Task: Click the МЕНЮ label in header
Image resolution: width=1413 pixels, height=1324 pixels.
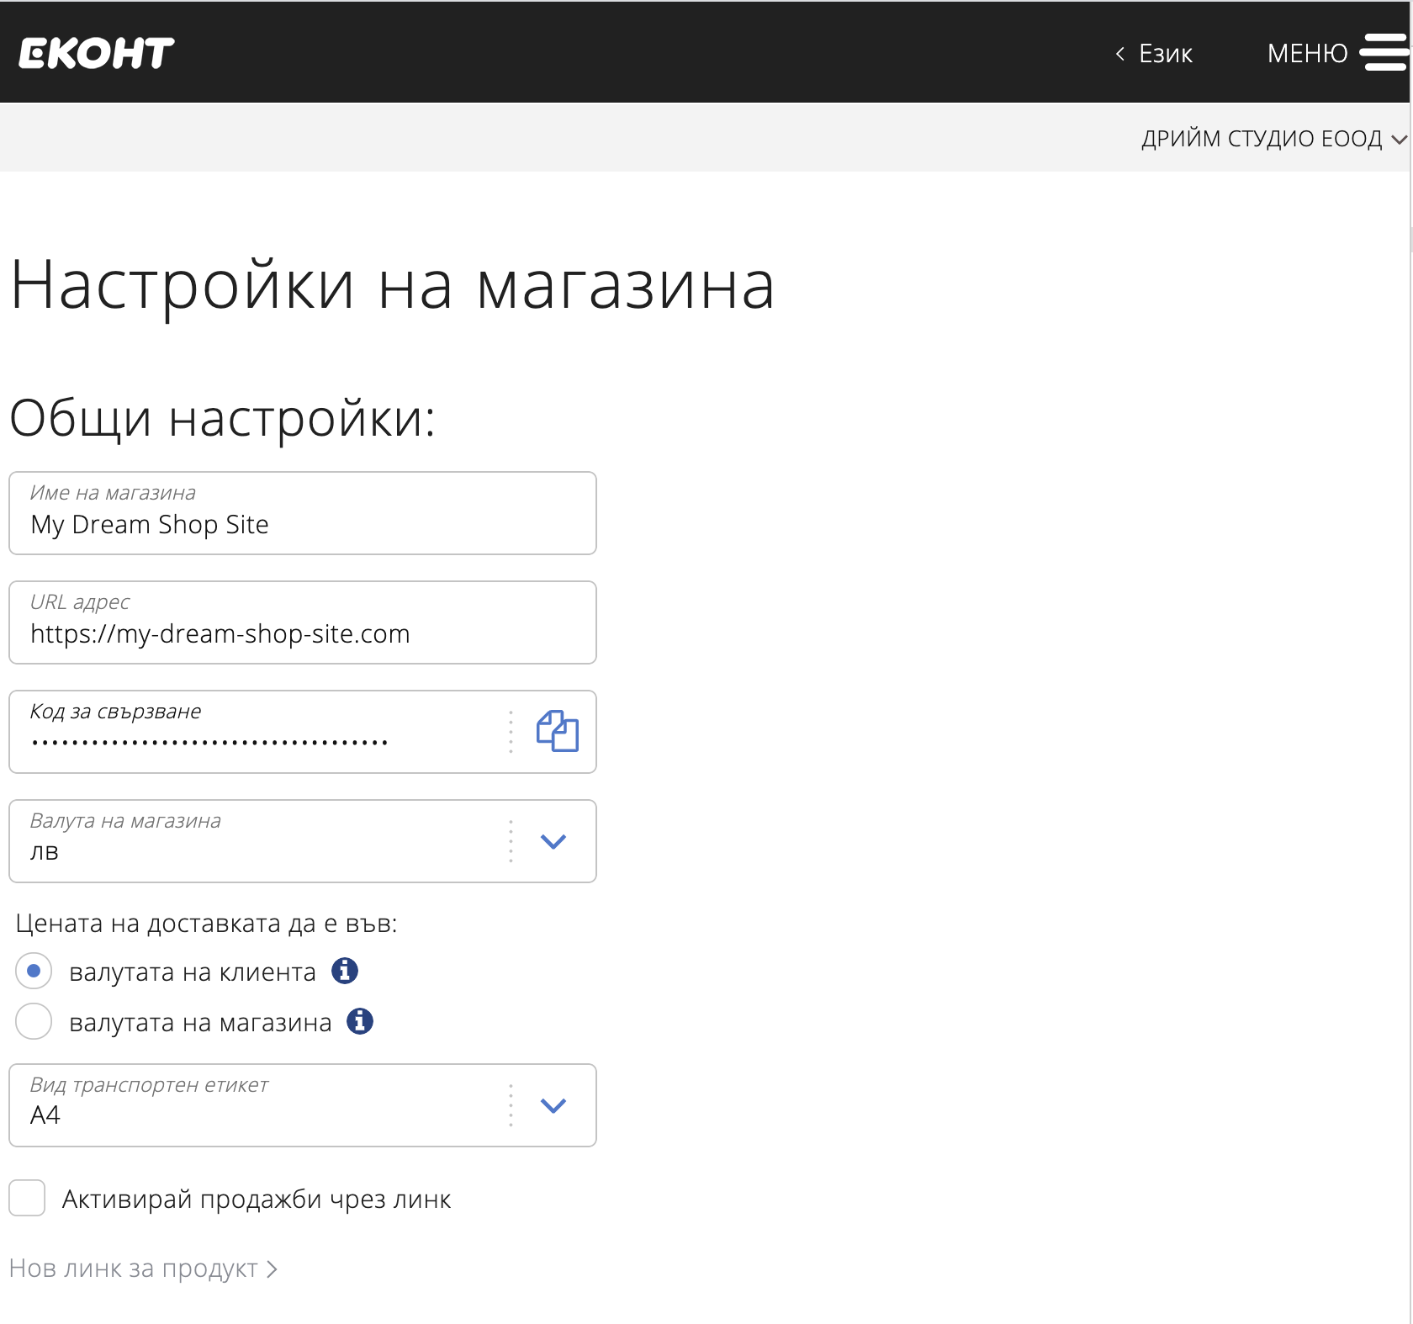Action: click(x=1307, y=54)
